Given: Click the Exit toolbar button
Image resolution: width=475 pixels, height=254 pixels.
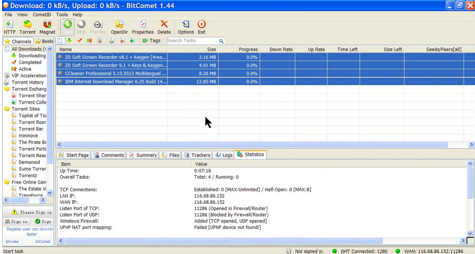Looking at the screenshot, I should pyautogui.click(x=202, y=27).
